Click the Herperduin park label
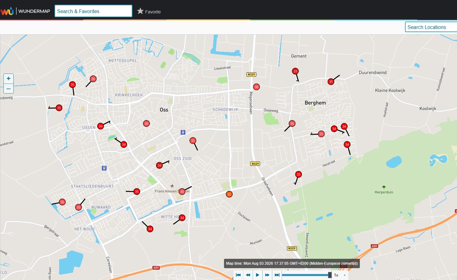 [384, 192]
